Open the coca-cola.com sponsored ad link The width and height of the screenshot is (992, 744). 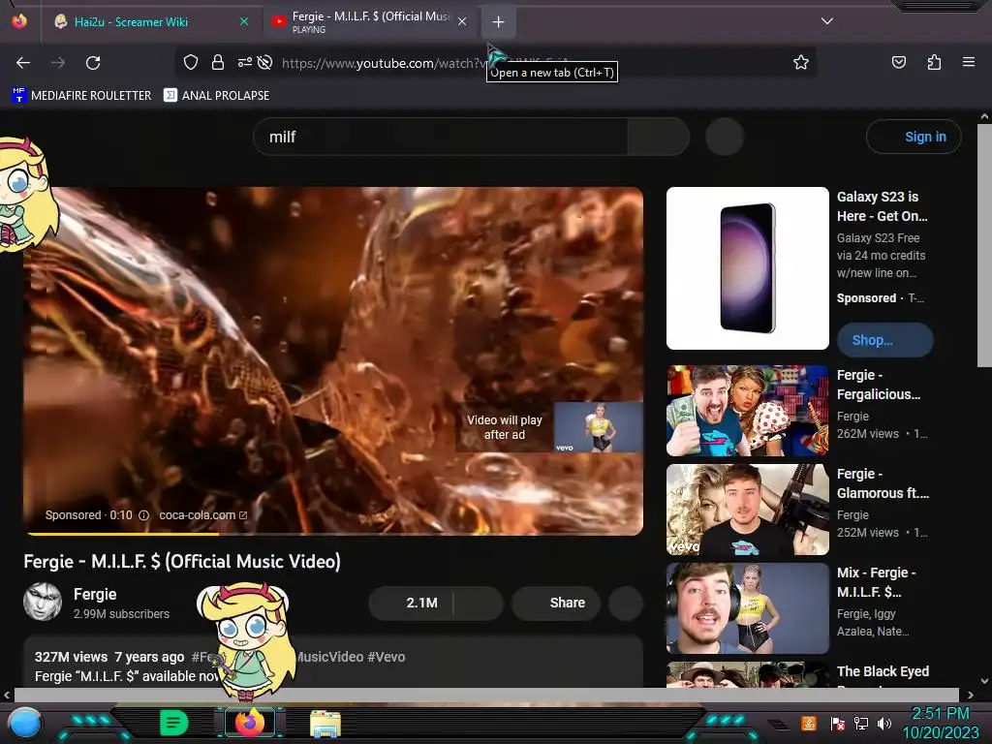202,515
